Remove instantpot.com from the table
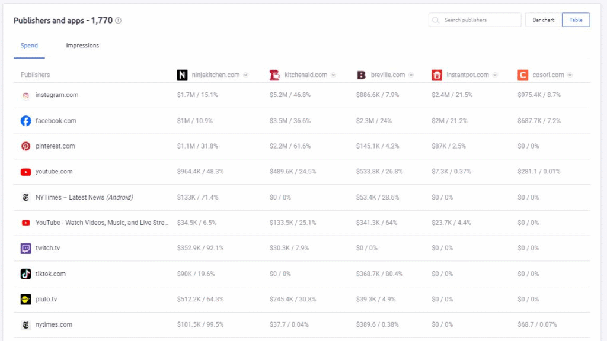Screen dimensions: 607x341 click(495, 75)
